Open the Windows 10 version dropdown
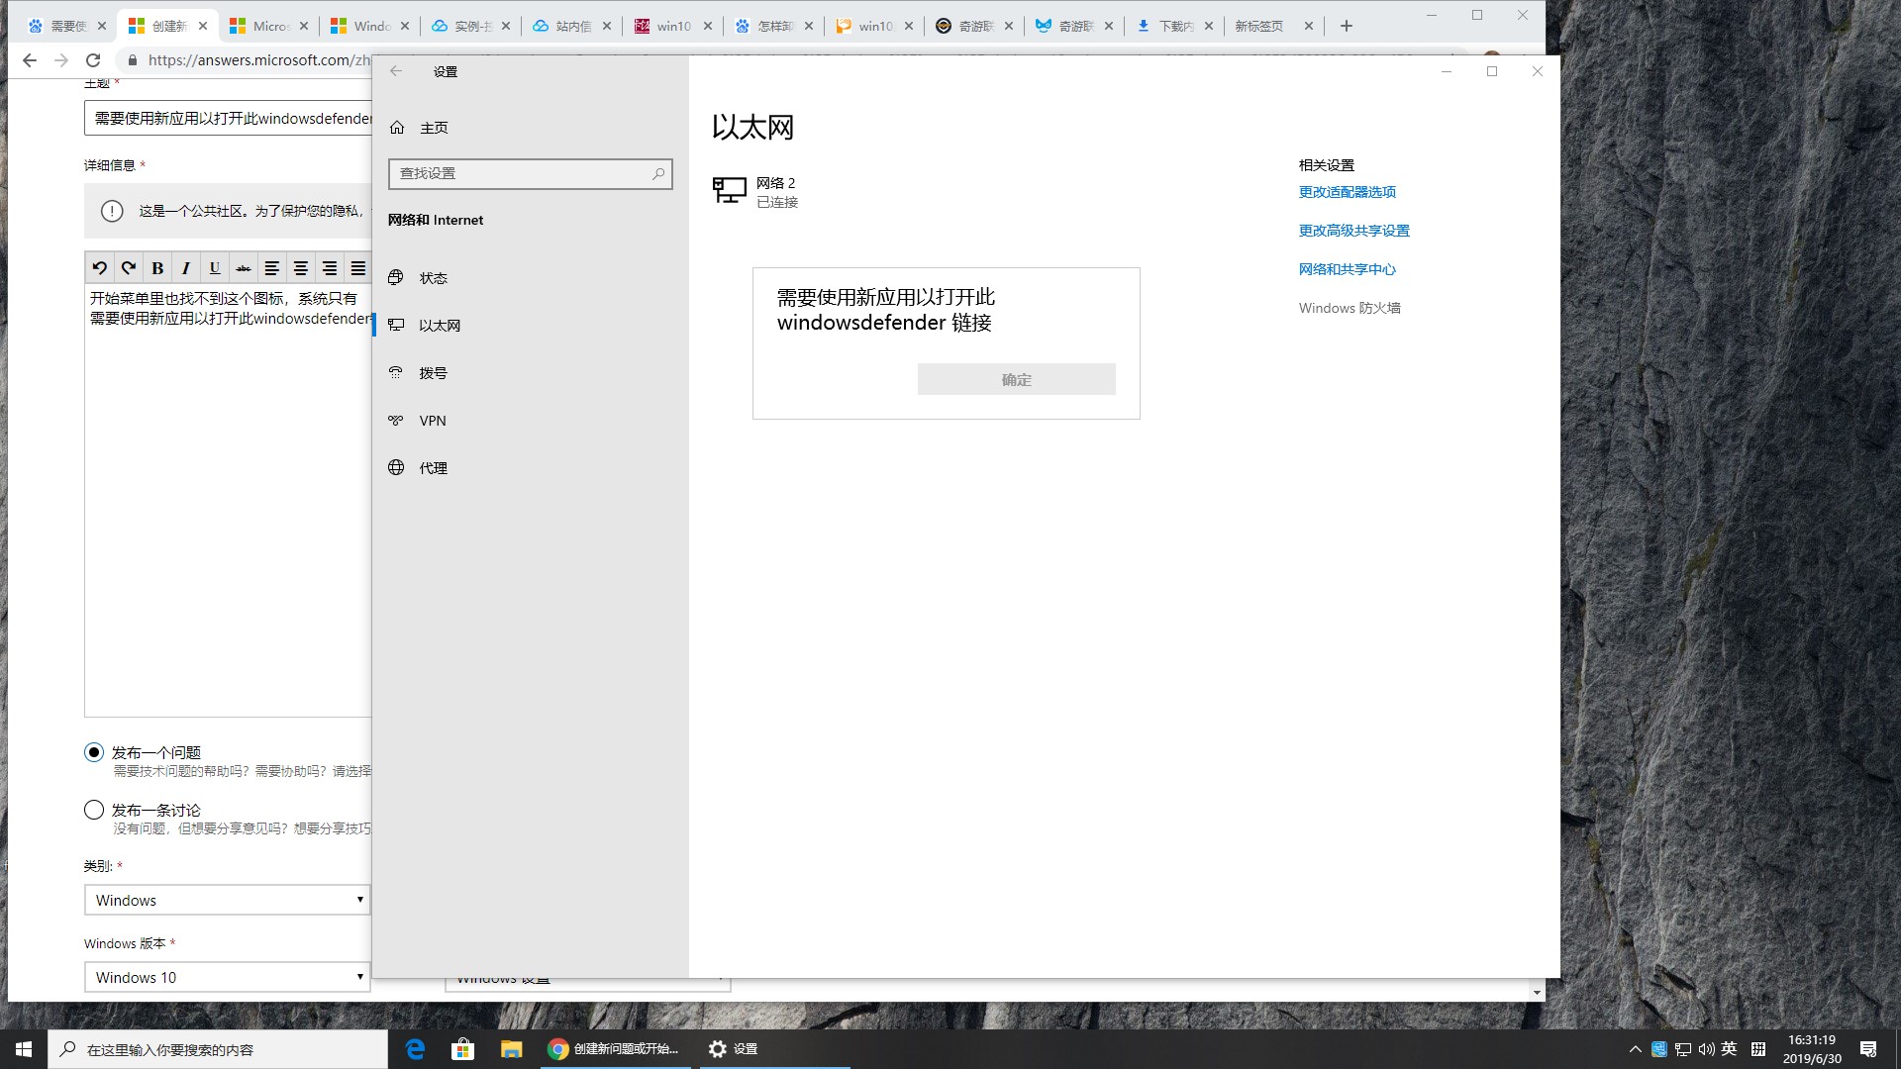 click(228, 977)
